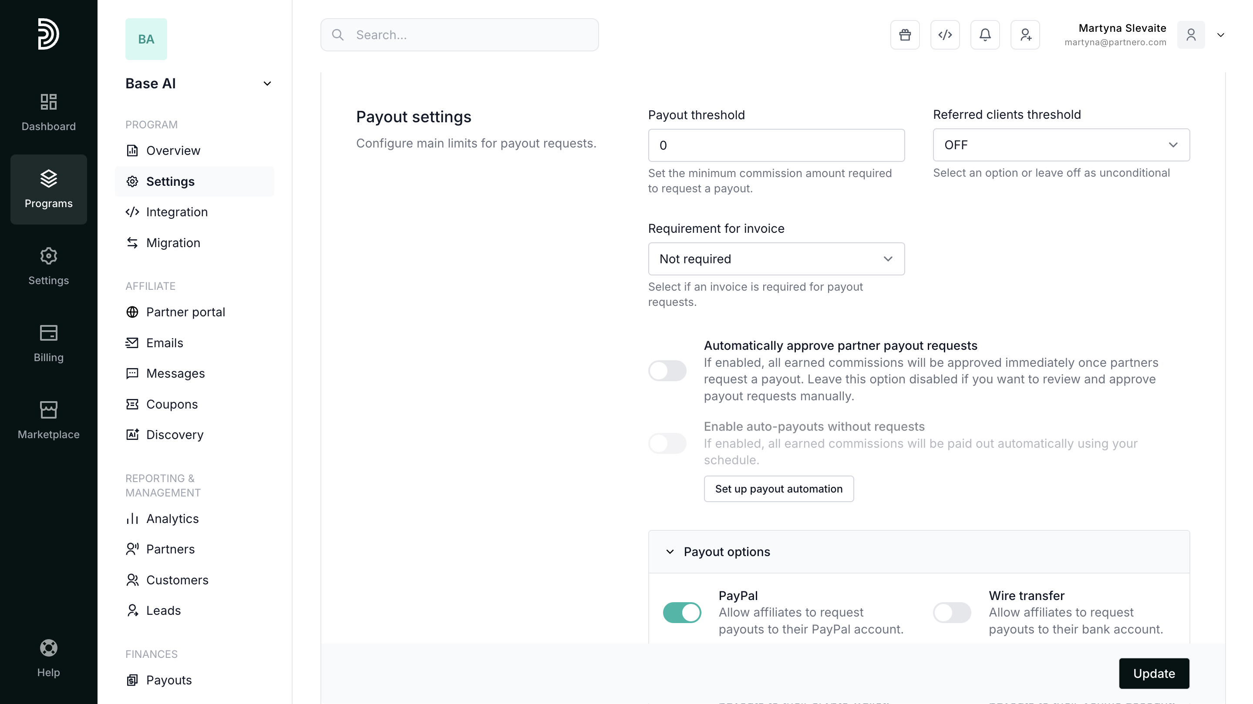This screenshot has width=1253, height=704.
Task: Click the gift box icon in header
Action: 905,35
